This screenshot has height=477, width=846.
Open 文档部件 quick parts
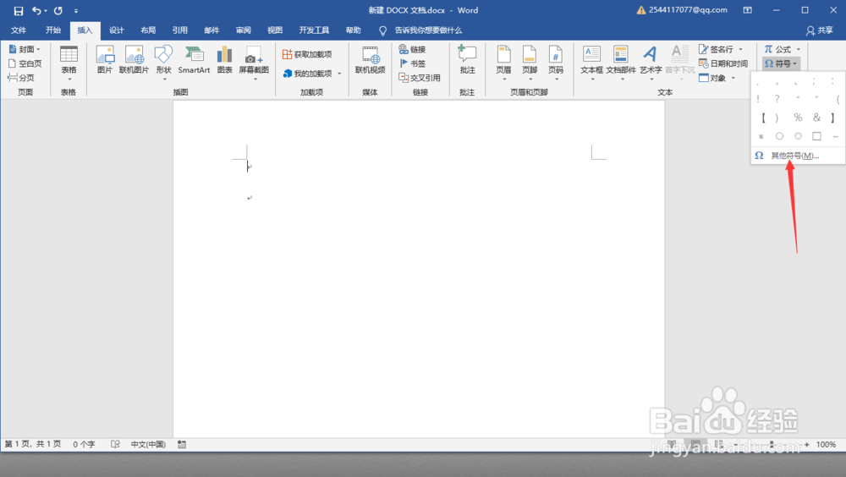click(621, 63)
